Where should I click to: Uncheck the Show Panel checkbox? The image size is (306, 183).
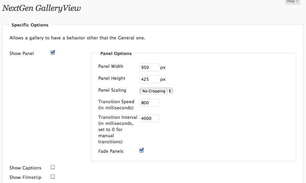point(53,53)
